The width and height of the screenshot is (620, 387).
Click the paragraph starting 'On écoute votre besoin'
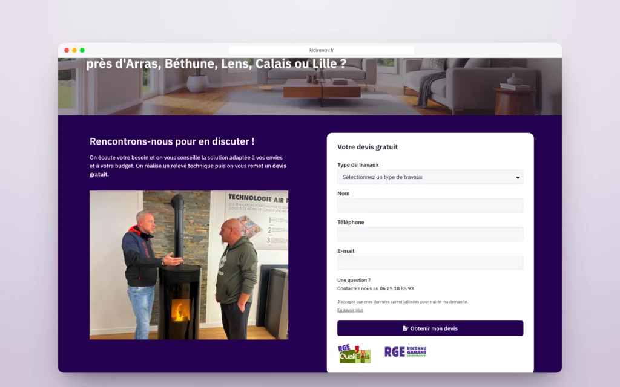188,166
